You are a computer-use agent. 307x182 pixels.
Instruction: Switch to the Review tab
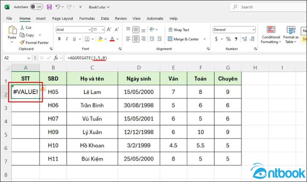pyautogui.click(x=121, y=18)
